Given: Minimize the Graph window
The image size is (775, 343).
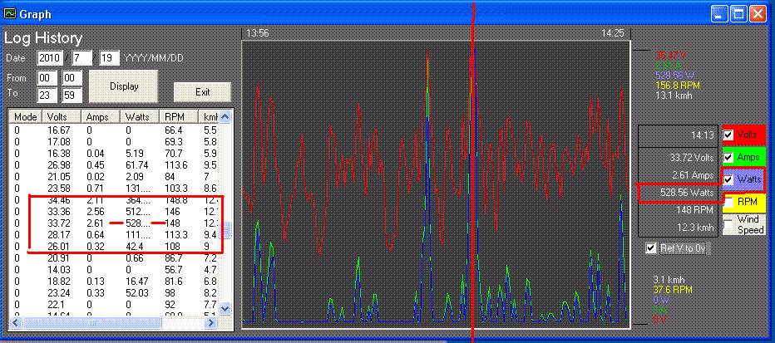Looking at the screenshot, I should point(718,13).
